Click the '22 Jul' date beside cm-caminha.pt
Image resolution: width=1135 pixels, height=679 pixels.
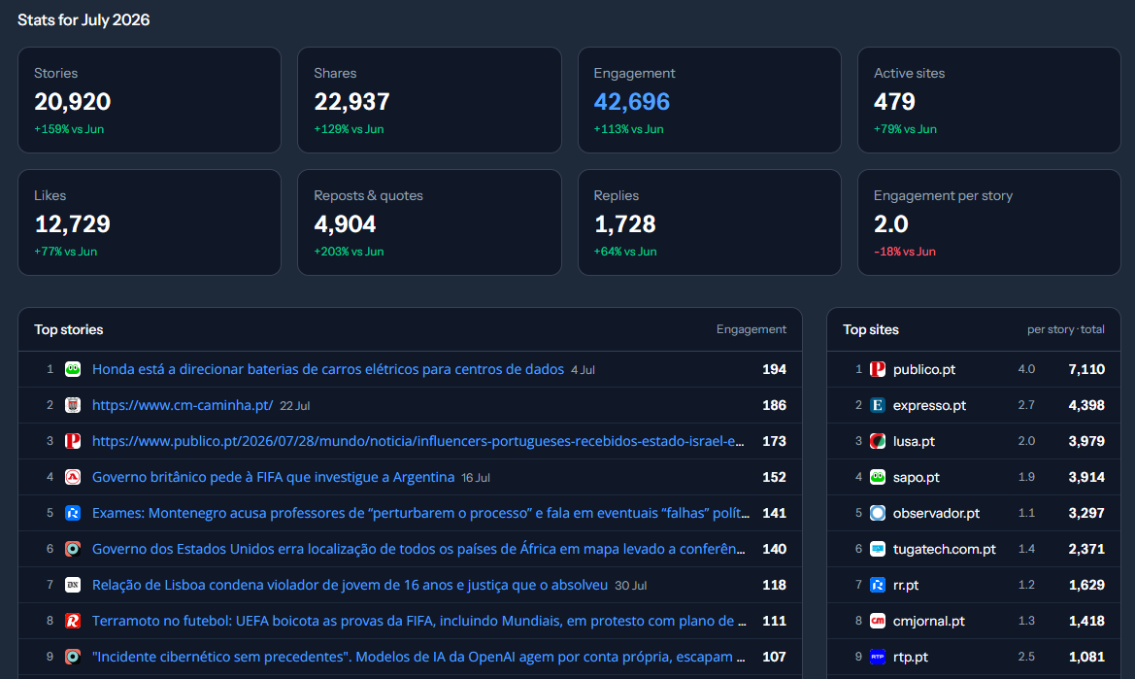(x=294, y=406)
